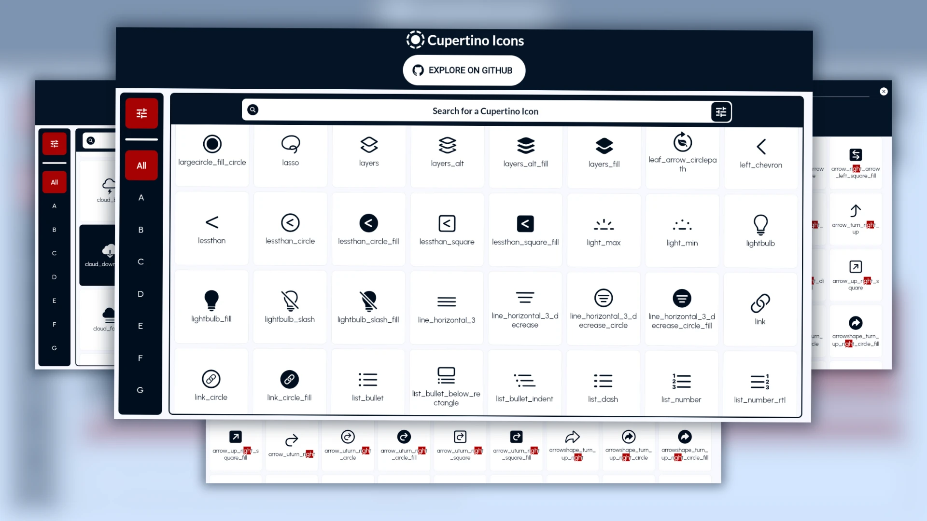Enable the A alphabetical filter
The height and width of the screenshot is (521, 927).
coord(140,197)
